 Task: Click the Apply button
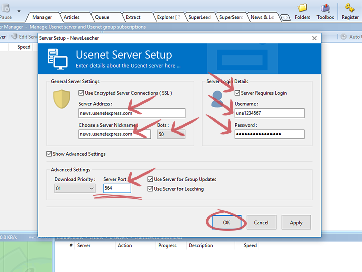296,222
